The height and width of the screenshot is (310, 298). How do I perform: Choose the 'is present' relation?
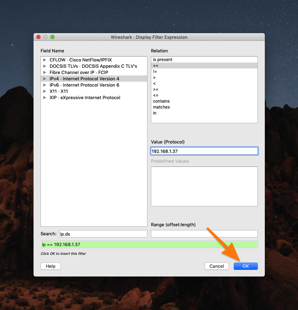204,59
